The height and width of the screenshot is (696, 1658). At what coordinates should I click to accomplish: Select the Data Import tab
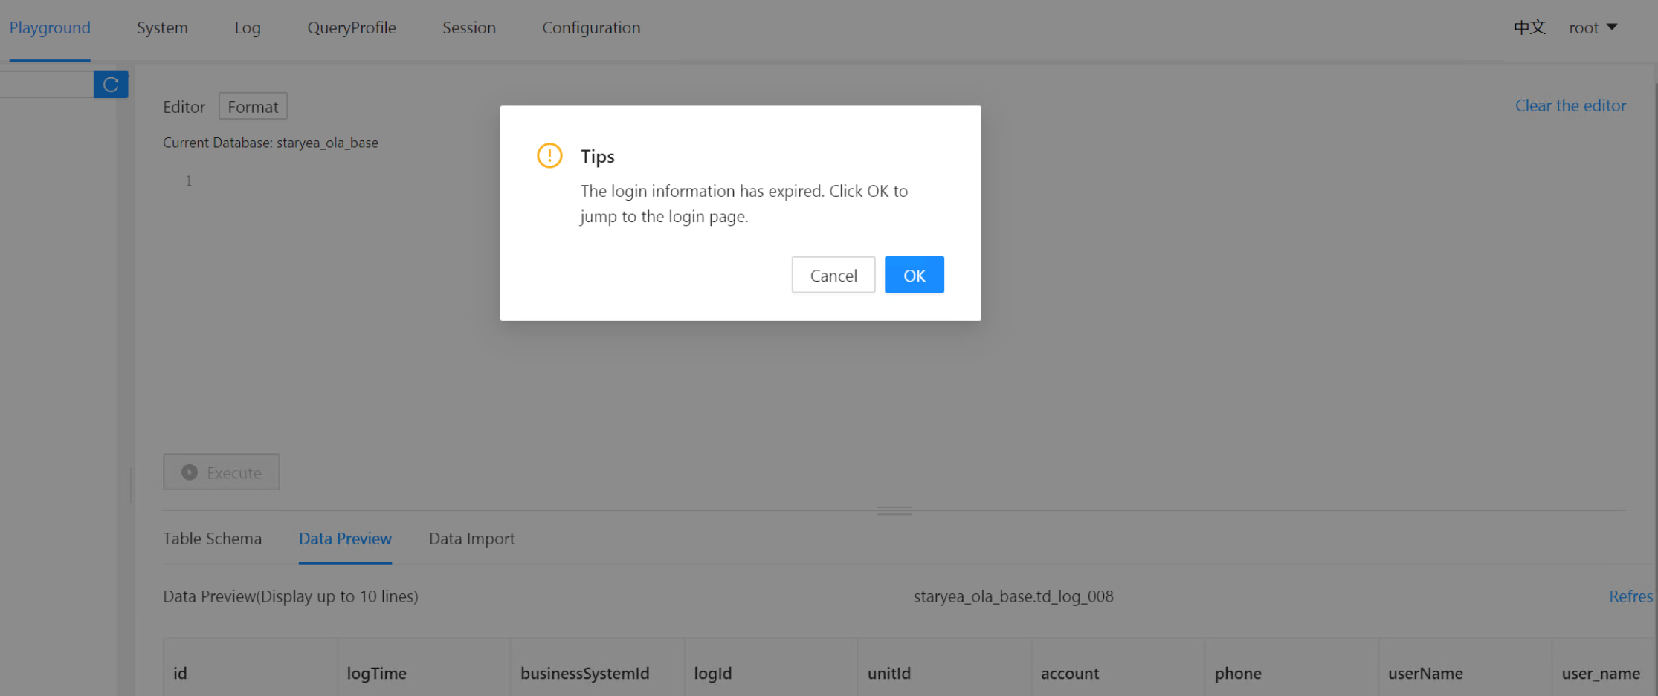tap(471, 539)
